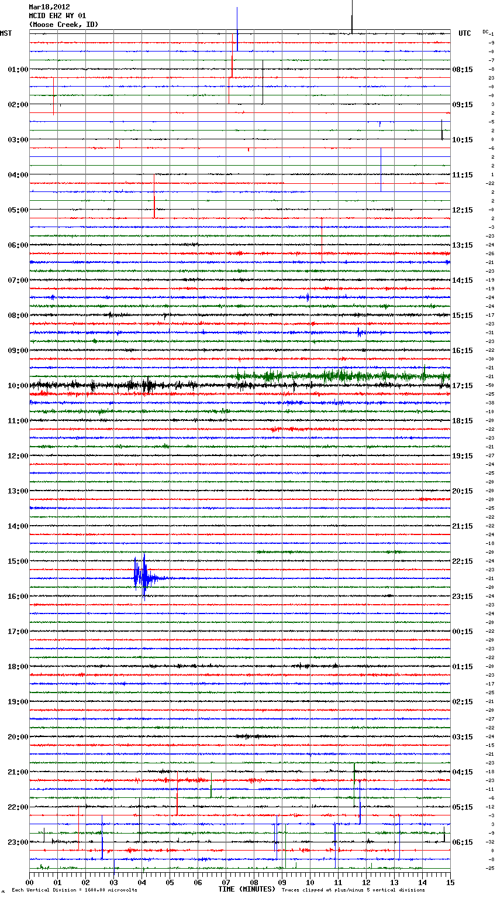
Task: Click the 20:15 UTC time label
Action: point(463,491)
